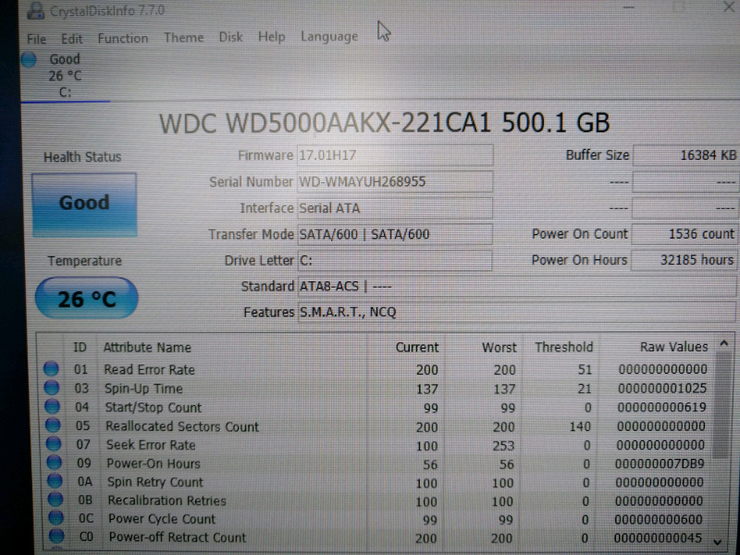Image resolution: width=740 pixels, height=555 pixels.
Task: Select the Seek Error Rate row
Action: click(x=376, y=445)
